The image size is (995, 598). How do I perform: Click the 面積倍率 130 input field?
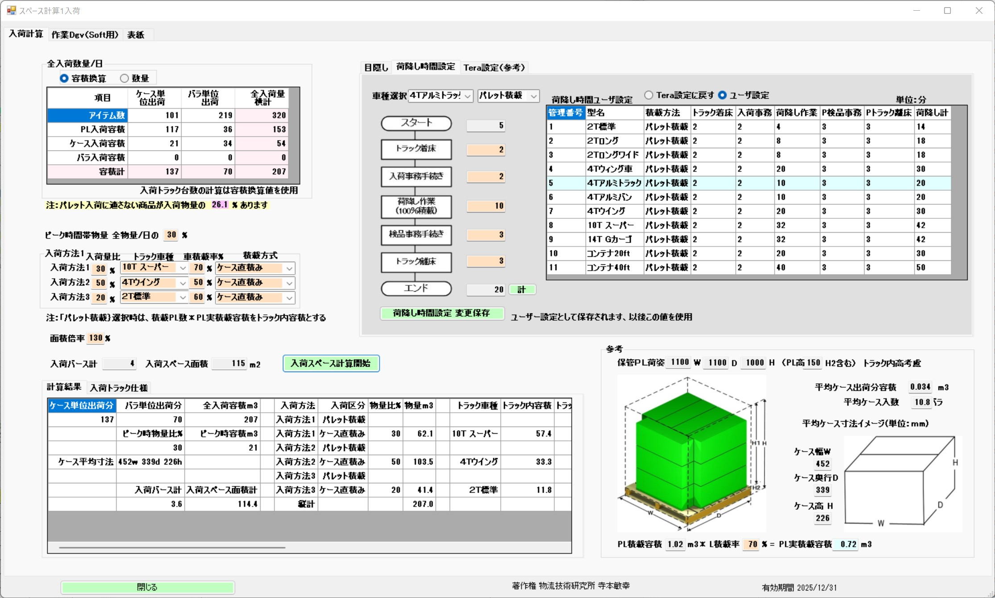96,338
